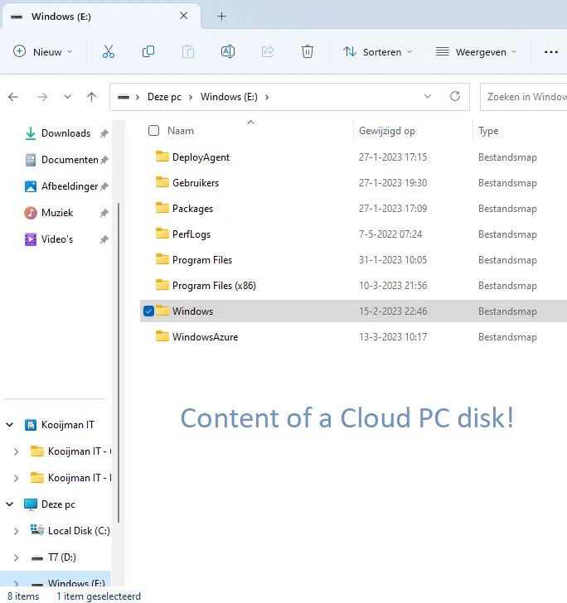Expand the Local Disk (C:) tree node
The image size is (567, 603).
coord(17,530)
